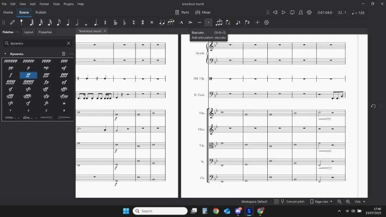Image resolution: width=386 pixels, height=217 pixels.
Task: Open the add-element plus menu in note toolbar
Action: point(257,23)
